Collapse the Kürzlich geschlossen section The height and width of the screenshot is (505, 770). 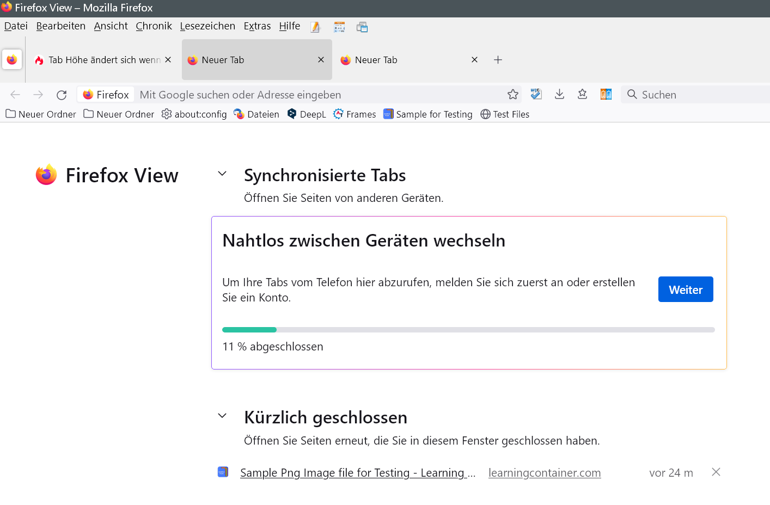222,416
